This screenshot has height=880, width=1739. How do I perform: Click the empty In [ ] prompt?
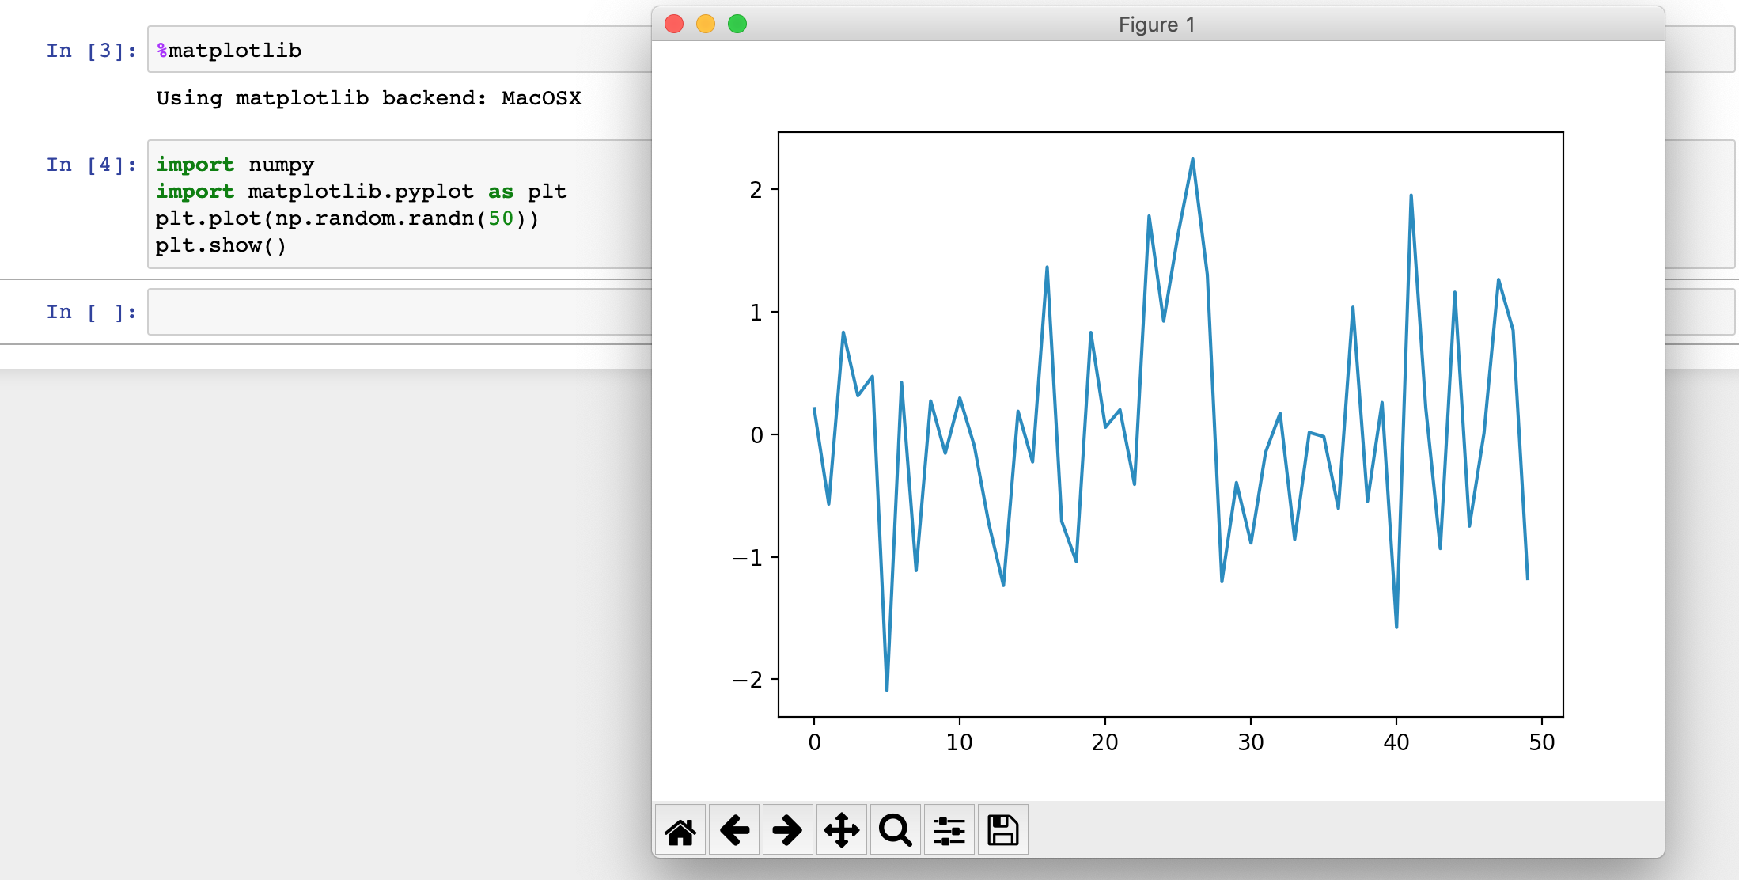pyautogui.click(x=91, y=312)
